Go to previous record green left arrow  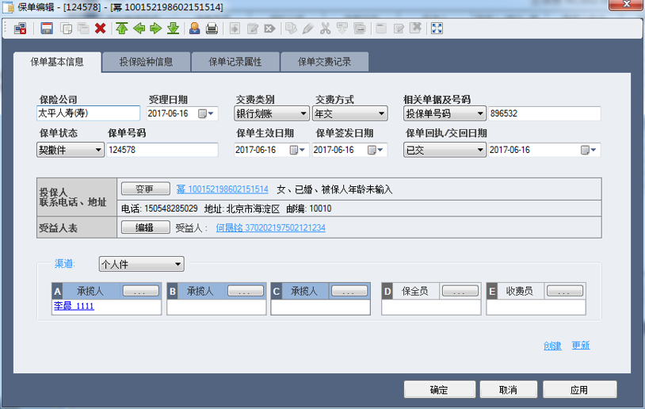coord(139,29)
